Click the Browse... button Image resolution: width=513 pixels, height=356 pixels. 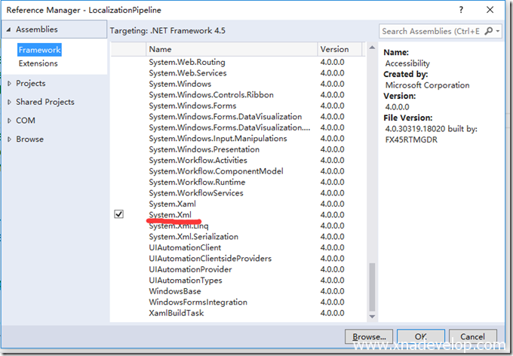tap(369, 336)
